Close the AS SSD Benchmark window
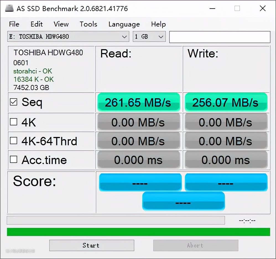276x259 pixels. (x=262, y=8)
